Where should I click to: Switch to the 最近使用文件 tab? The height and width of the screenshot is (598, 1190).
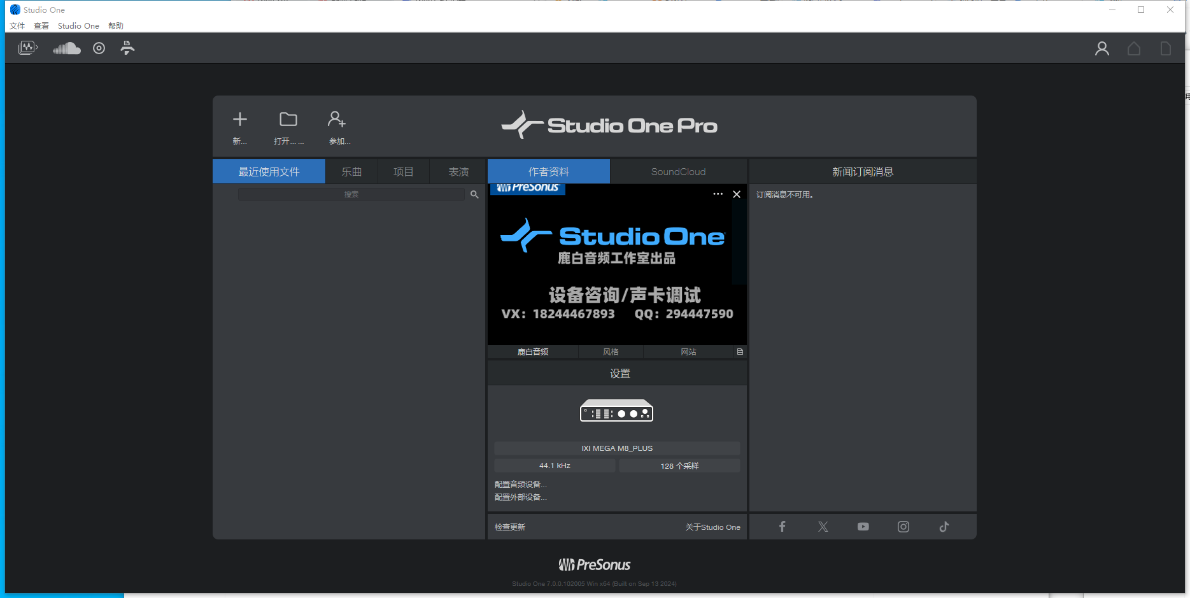269,171
